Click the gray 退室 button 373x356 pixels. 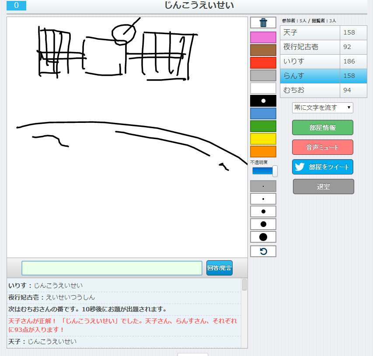coord(323,187)
